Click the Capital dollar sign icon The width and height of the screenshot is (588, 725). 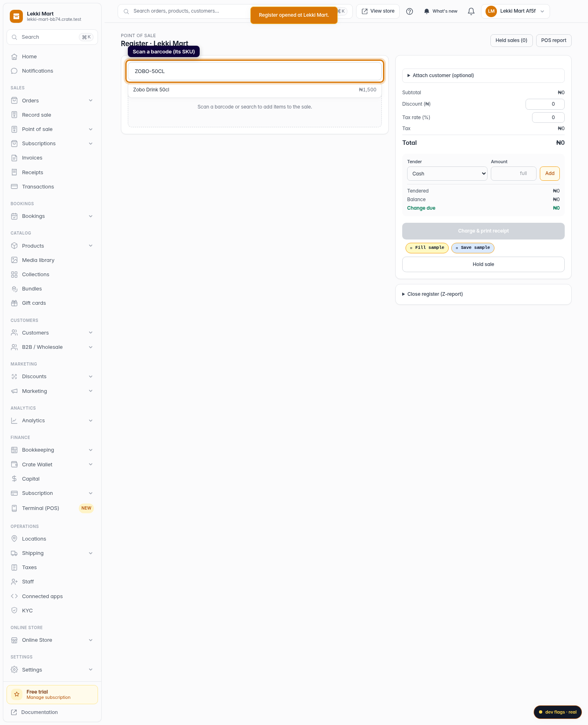pyautogui.click(x=14, y=479)
